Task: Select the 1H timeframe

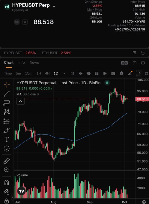Action: (x=39, y=73)
